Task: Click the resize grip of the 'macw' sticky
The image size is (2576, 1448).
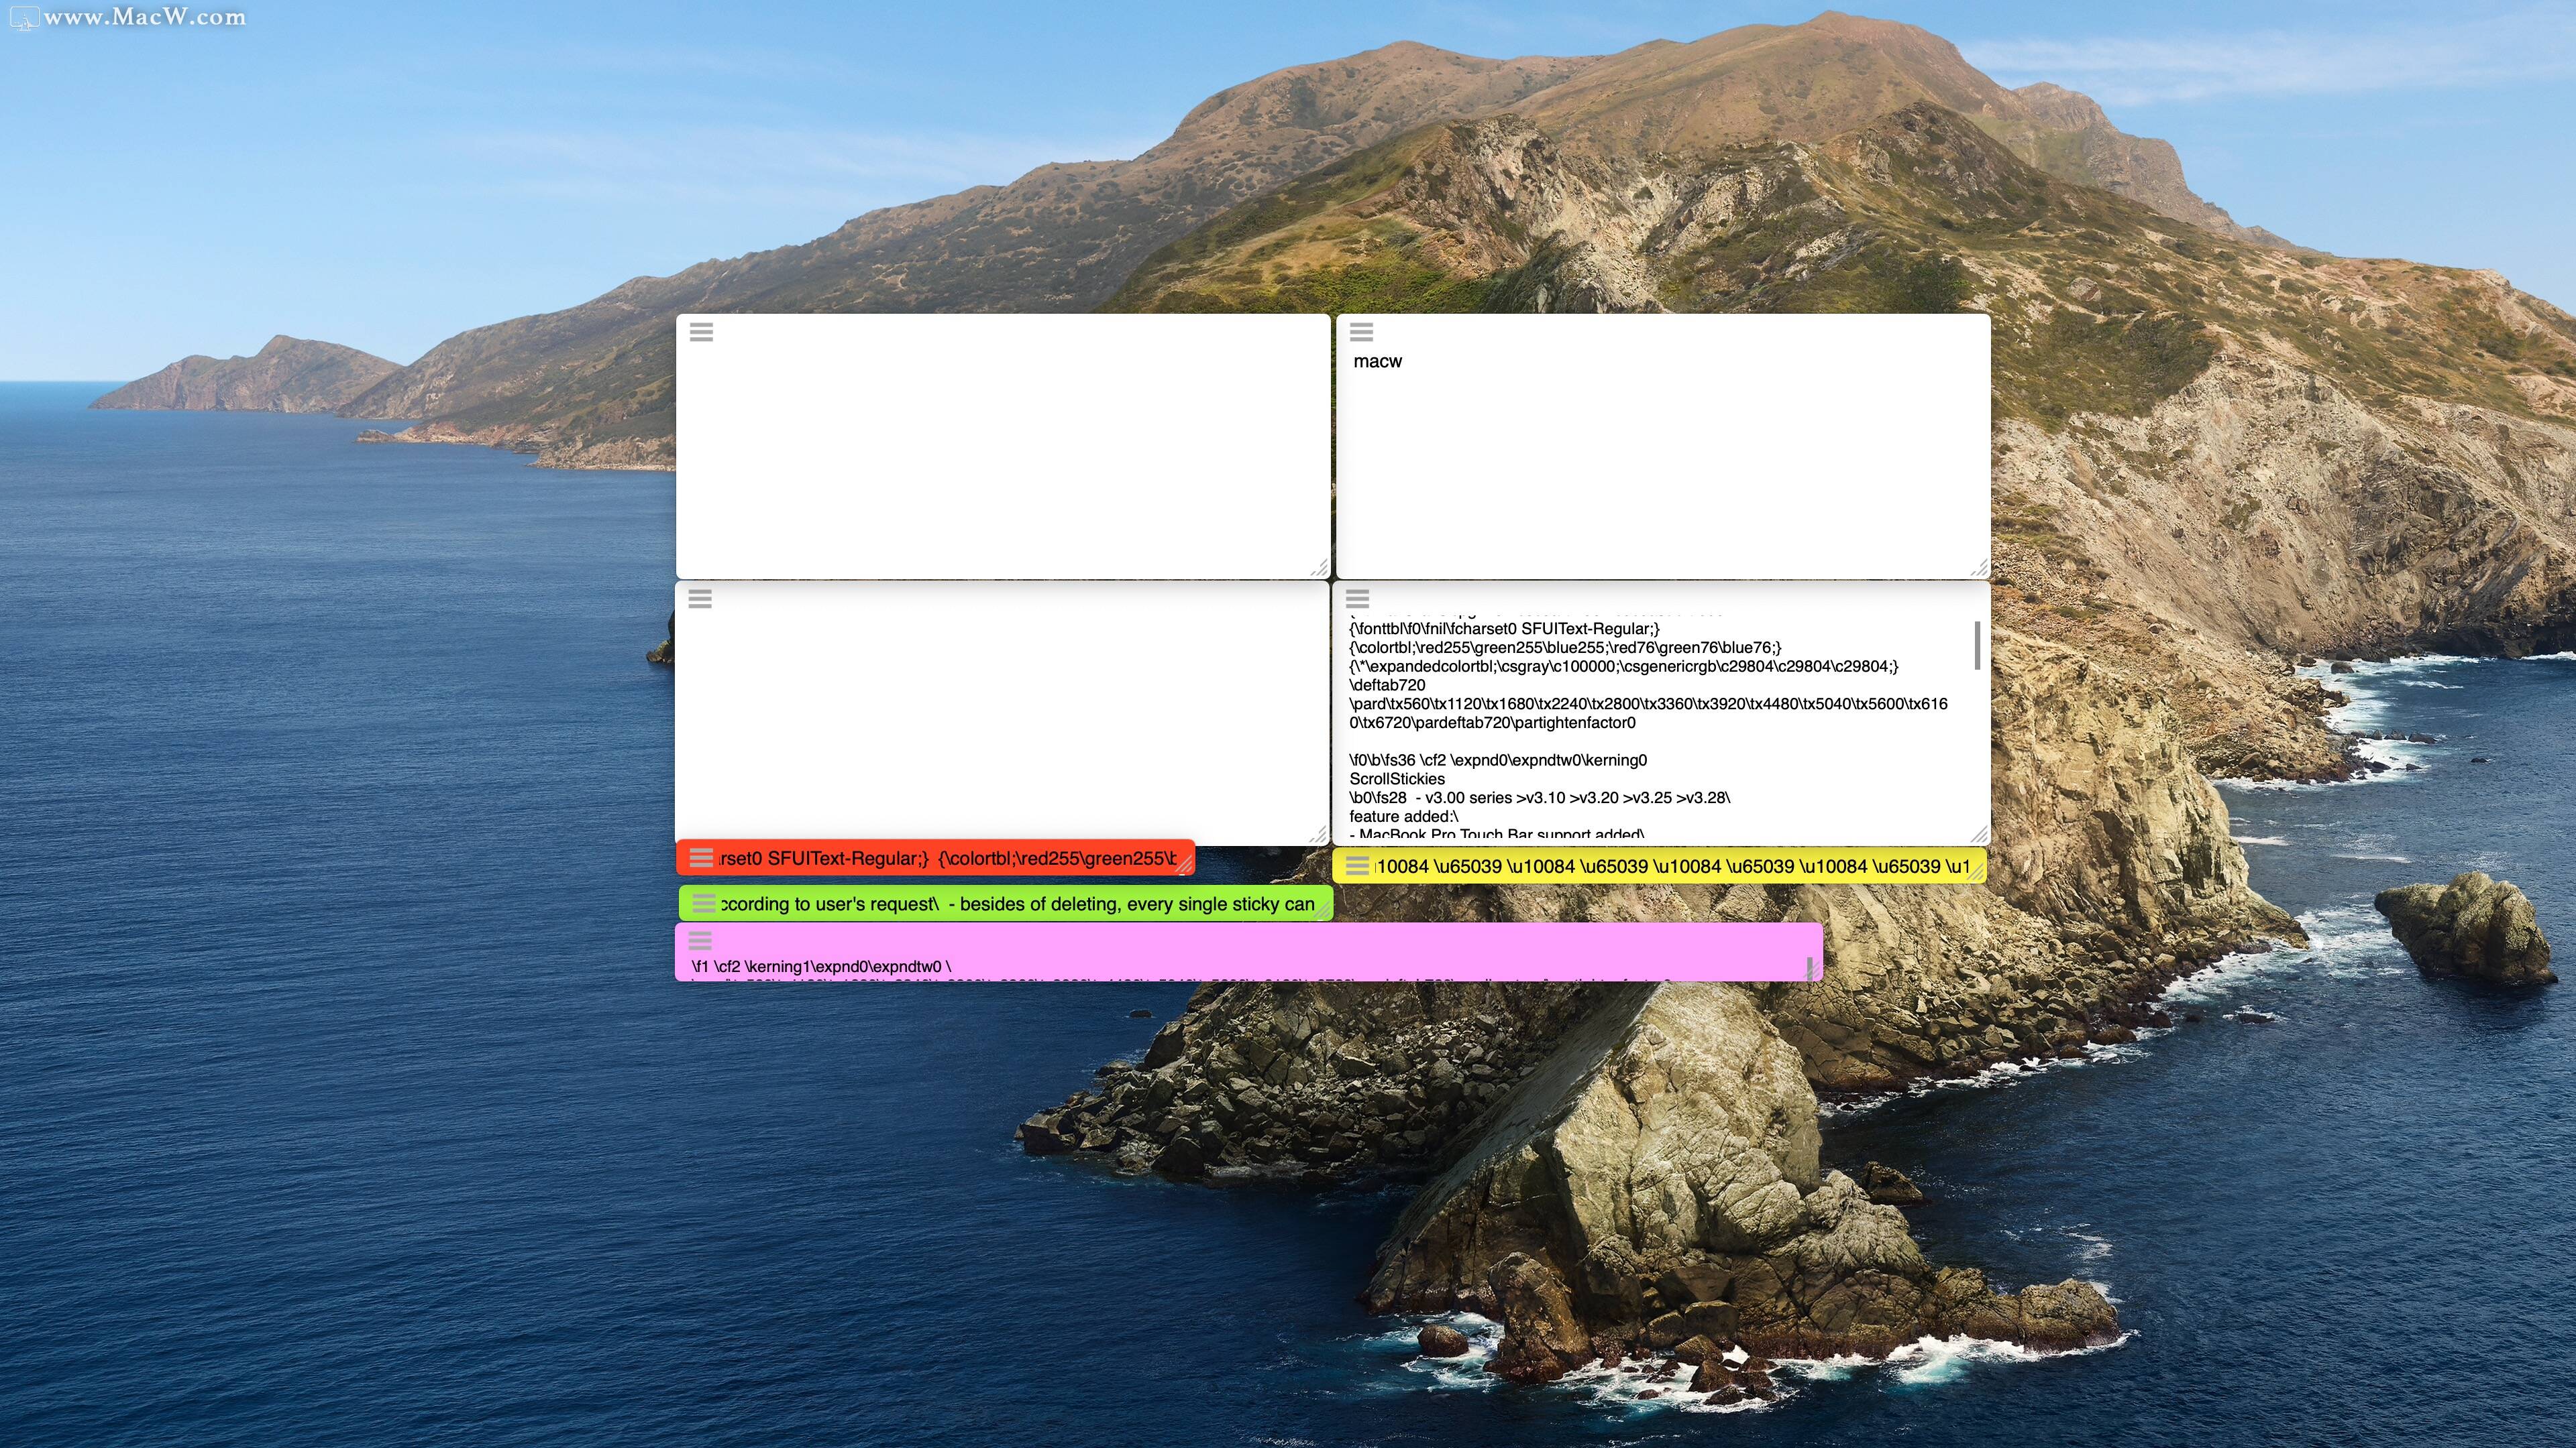Action: (1979, 568)
